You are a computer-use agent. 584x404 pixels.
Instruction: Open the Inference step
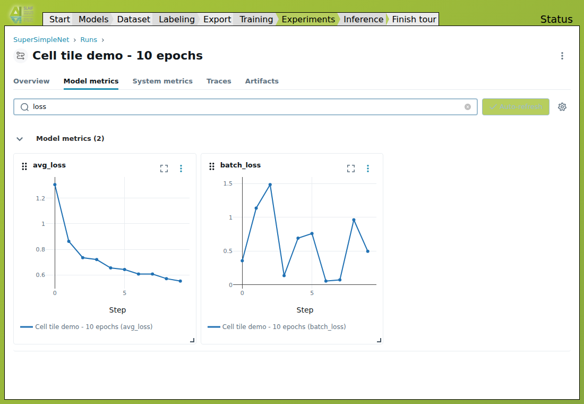click(364, 19)
